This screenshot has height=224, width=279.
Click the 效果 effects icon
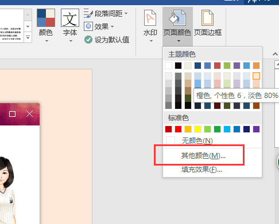pyautogui.click(x=88, y=26)
